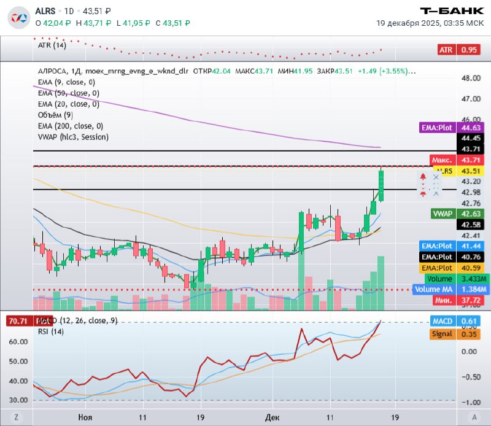
Task: Click the Дек label on time axis
Action: [272, 417]
